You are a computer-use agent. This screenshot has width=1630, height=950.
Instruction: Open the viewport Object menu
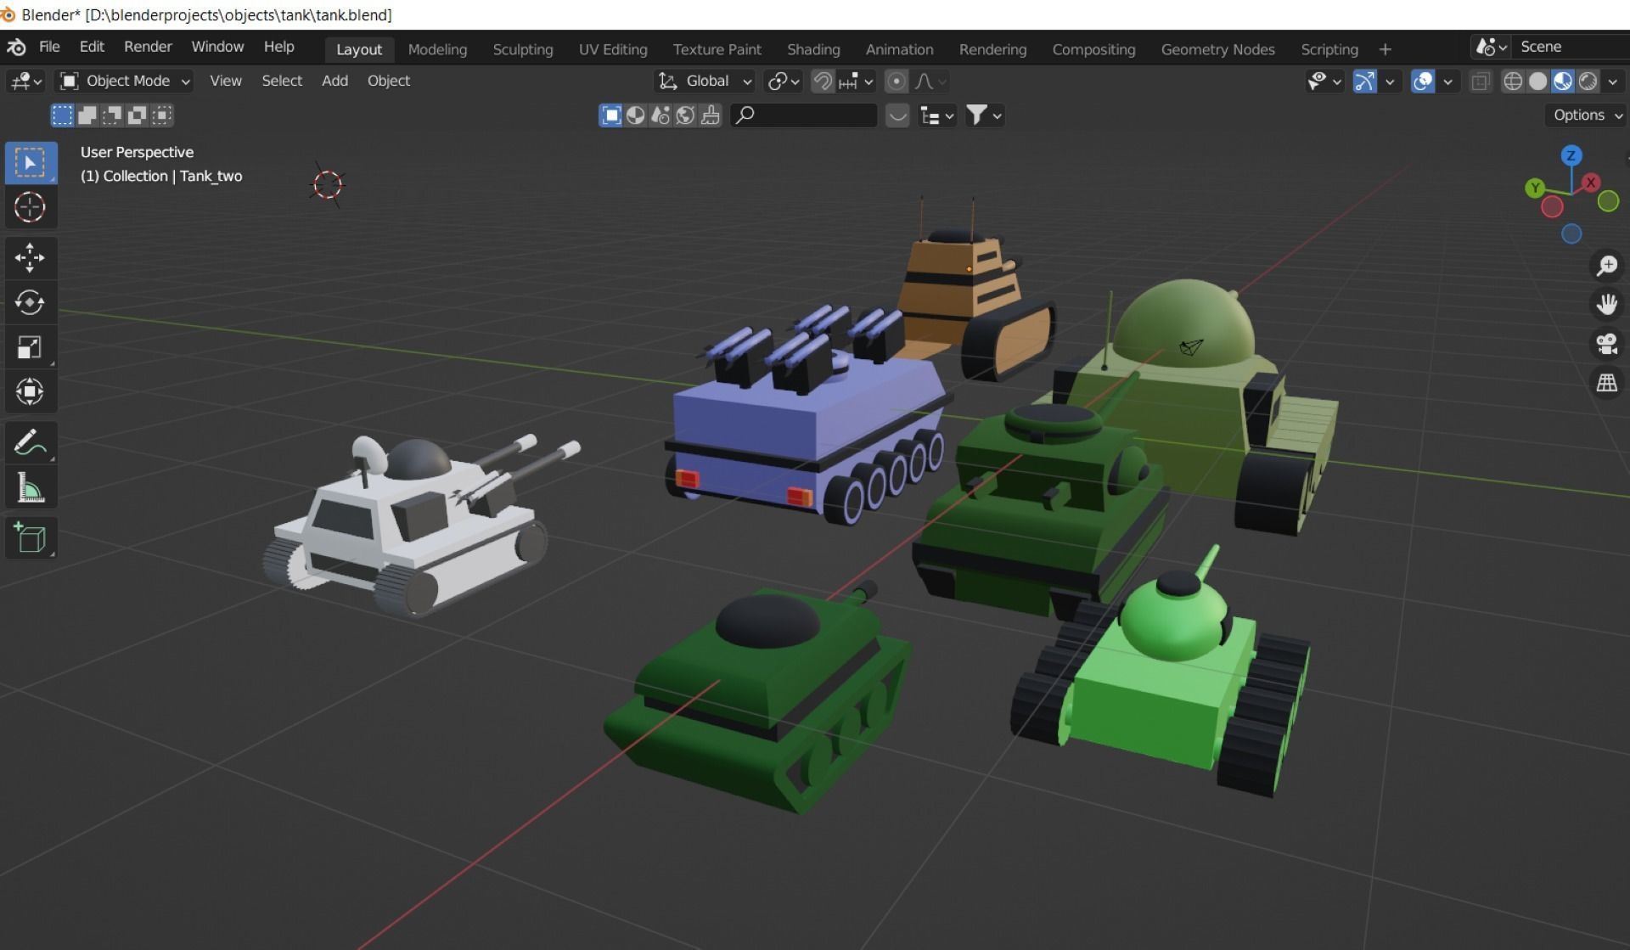[x=389, y=82]
